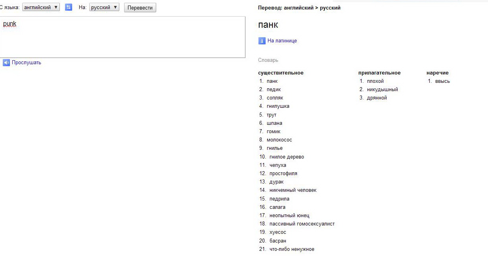Click the Прослушать link
Viewport: 488px width, 256px height.
pyautogui.click(x=27, y=63)
